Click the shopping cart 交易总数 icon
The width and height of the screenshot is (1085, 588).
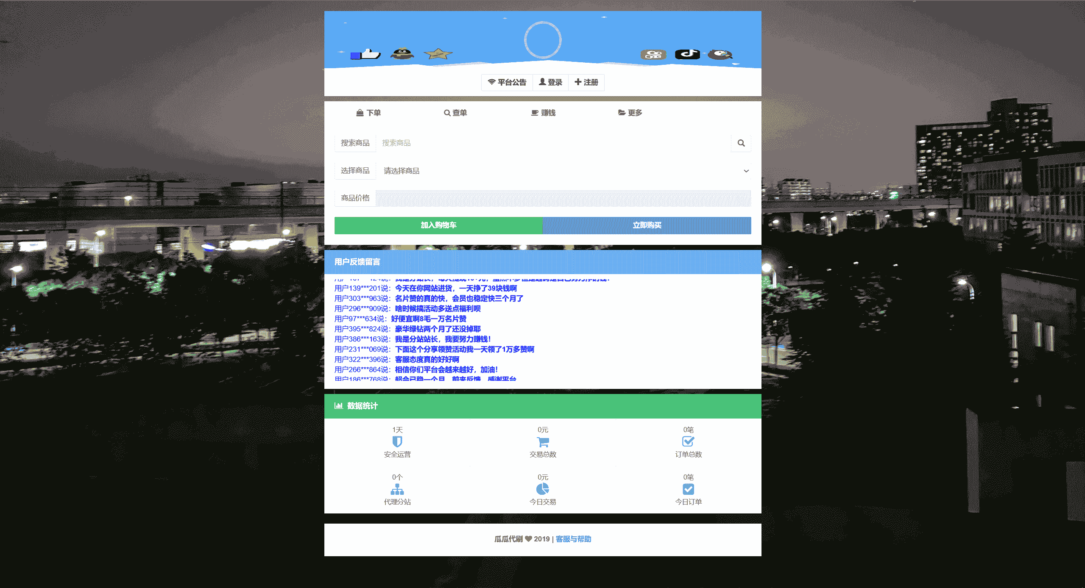(543, 442)
